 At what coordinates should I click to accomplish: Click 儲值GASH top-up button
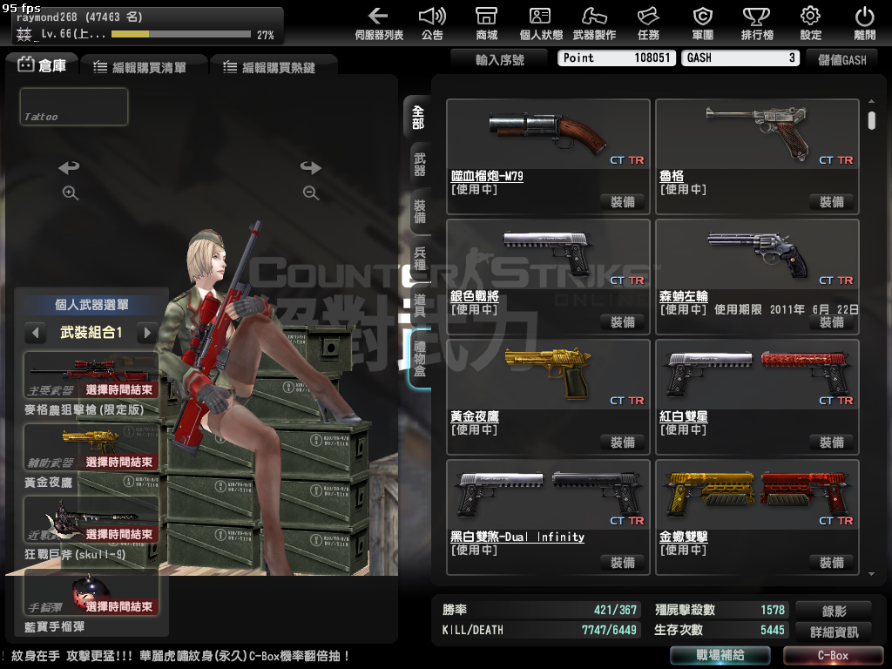(842, 60)
